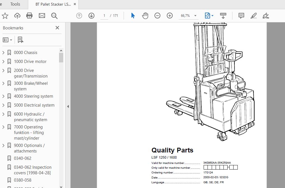Click the upload to cloud icon
The width and height of the screenshot is (285, 188).
pyautogui.click(x=17, y=16)
